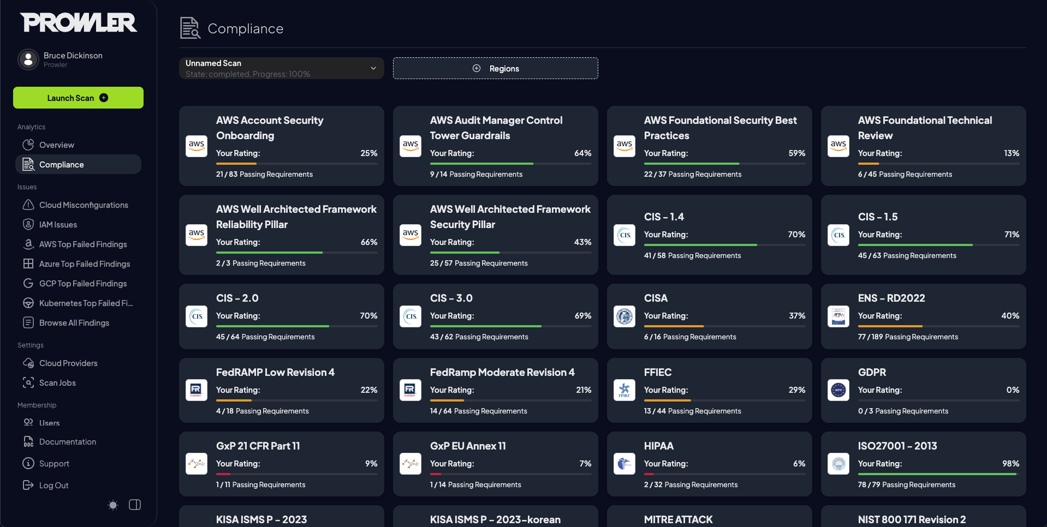This screenshot has width=1047, height=527.
Task: Click the GCP Top Failed Findings icon
Action: tap(28, 283)
